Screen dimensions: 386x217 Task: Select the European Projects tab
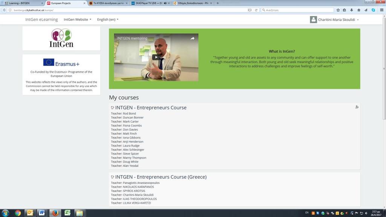click(x=66, y=3)
